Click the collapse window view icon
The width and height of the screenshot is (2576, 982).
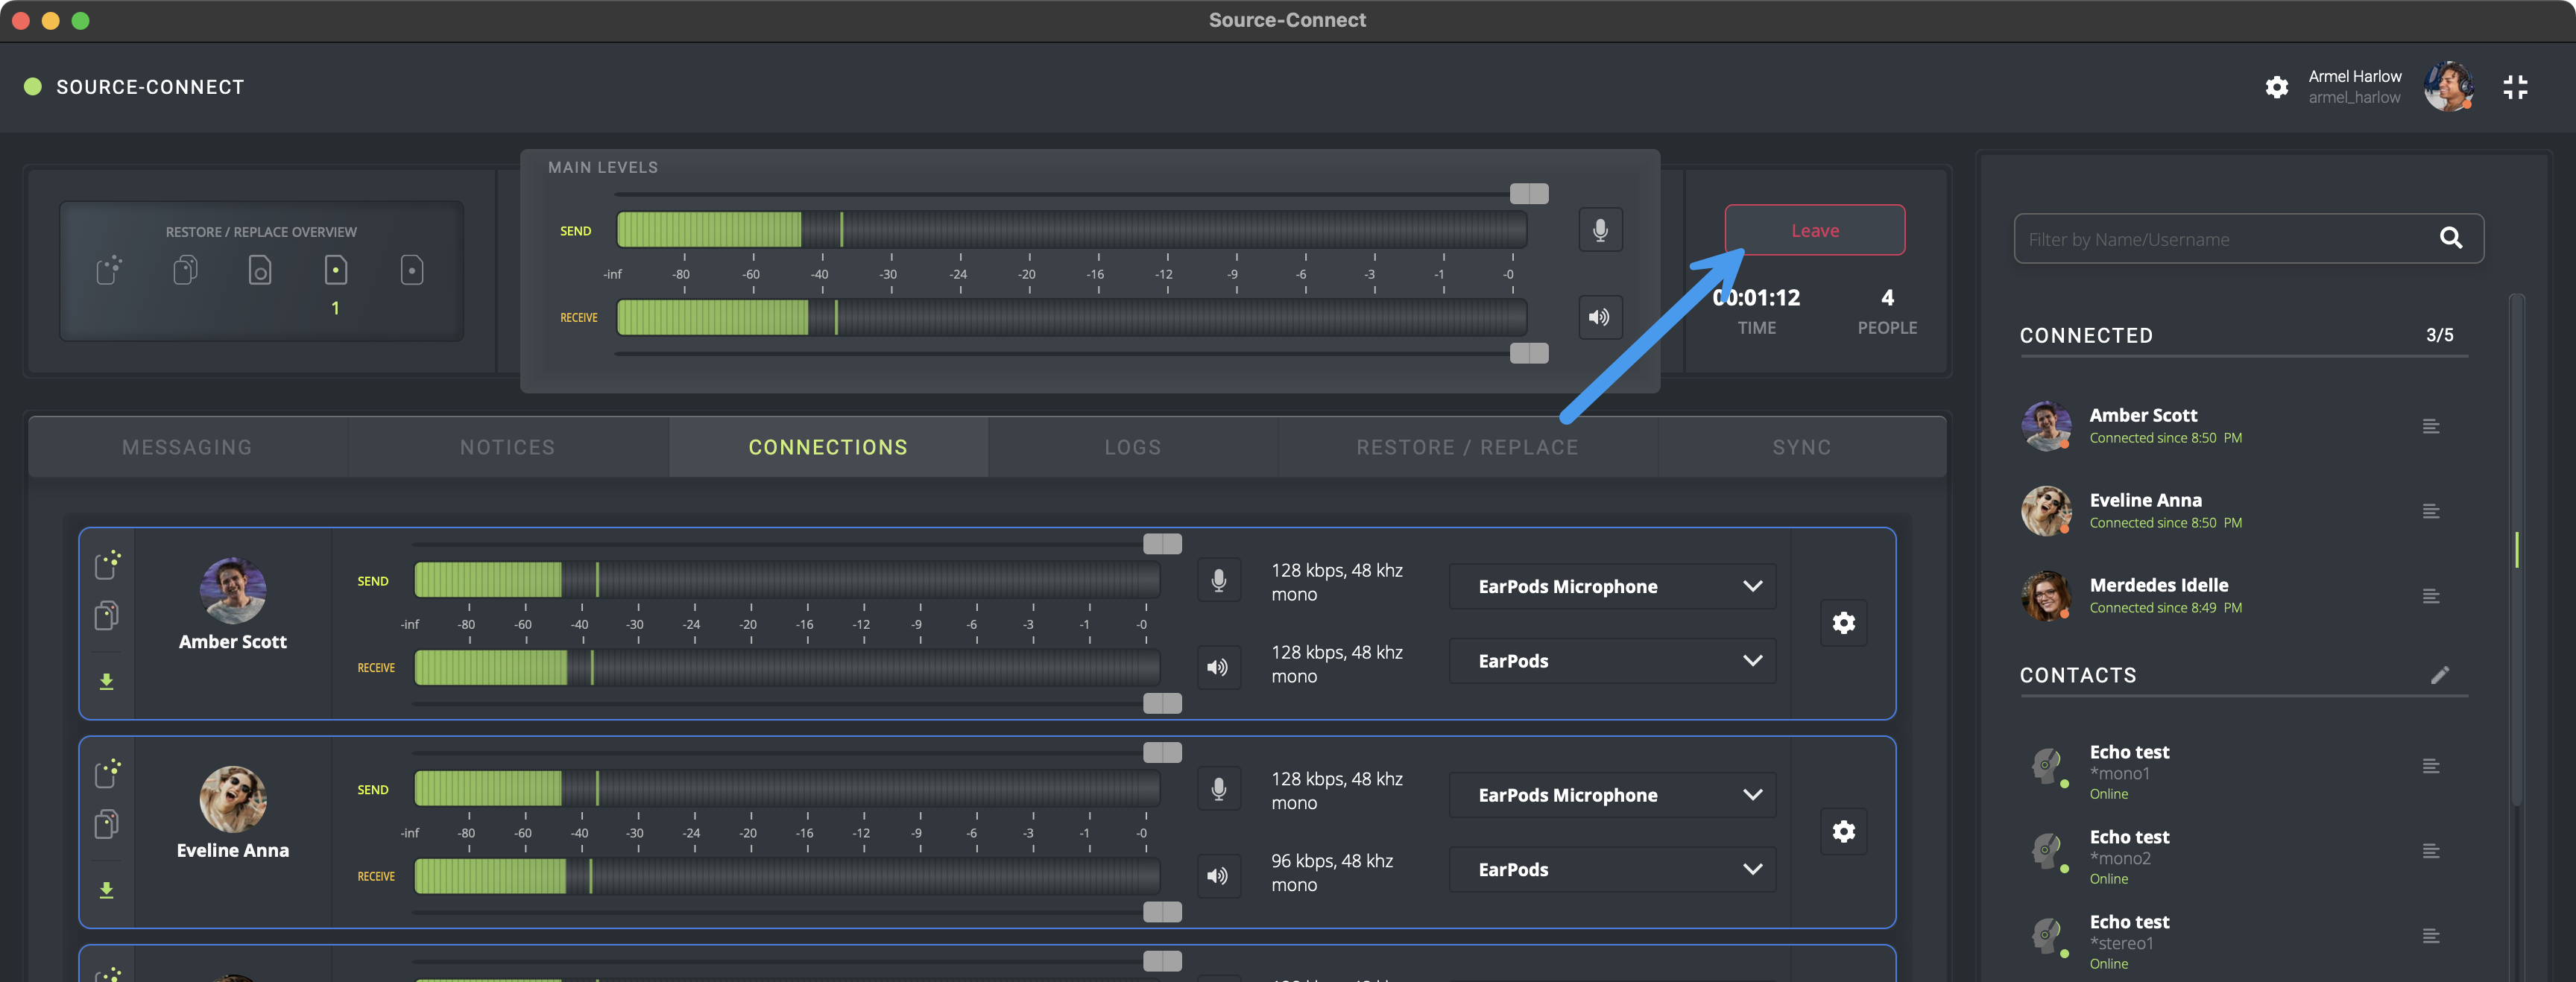2515,87
